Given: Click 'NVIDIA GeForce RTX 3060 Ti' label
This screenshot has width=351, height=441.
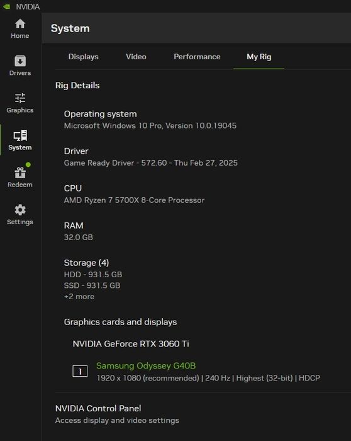Looking at the screenshot, I should point(131,344).
